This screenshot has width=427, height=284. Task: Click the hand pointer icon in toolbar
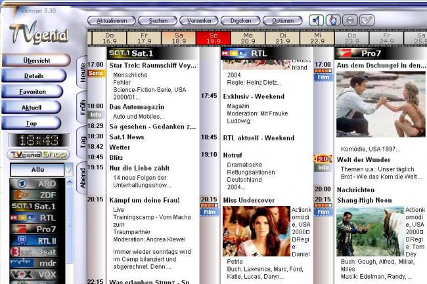(x=333, y=20)
